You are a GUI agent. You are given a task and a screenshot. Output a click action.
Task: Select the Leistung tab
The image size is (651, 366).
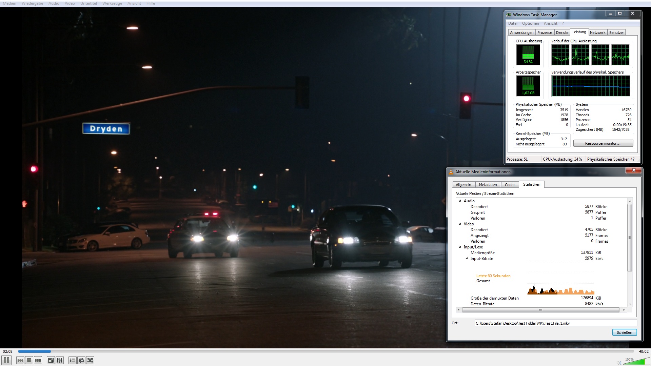(x=579, y=32)
